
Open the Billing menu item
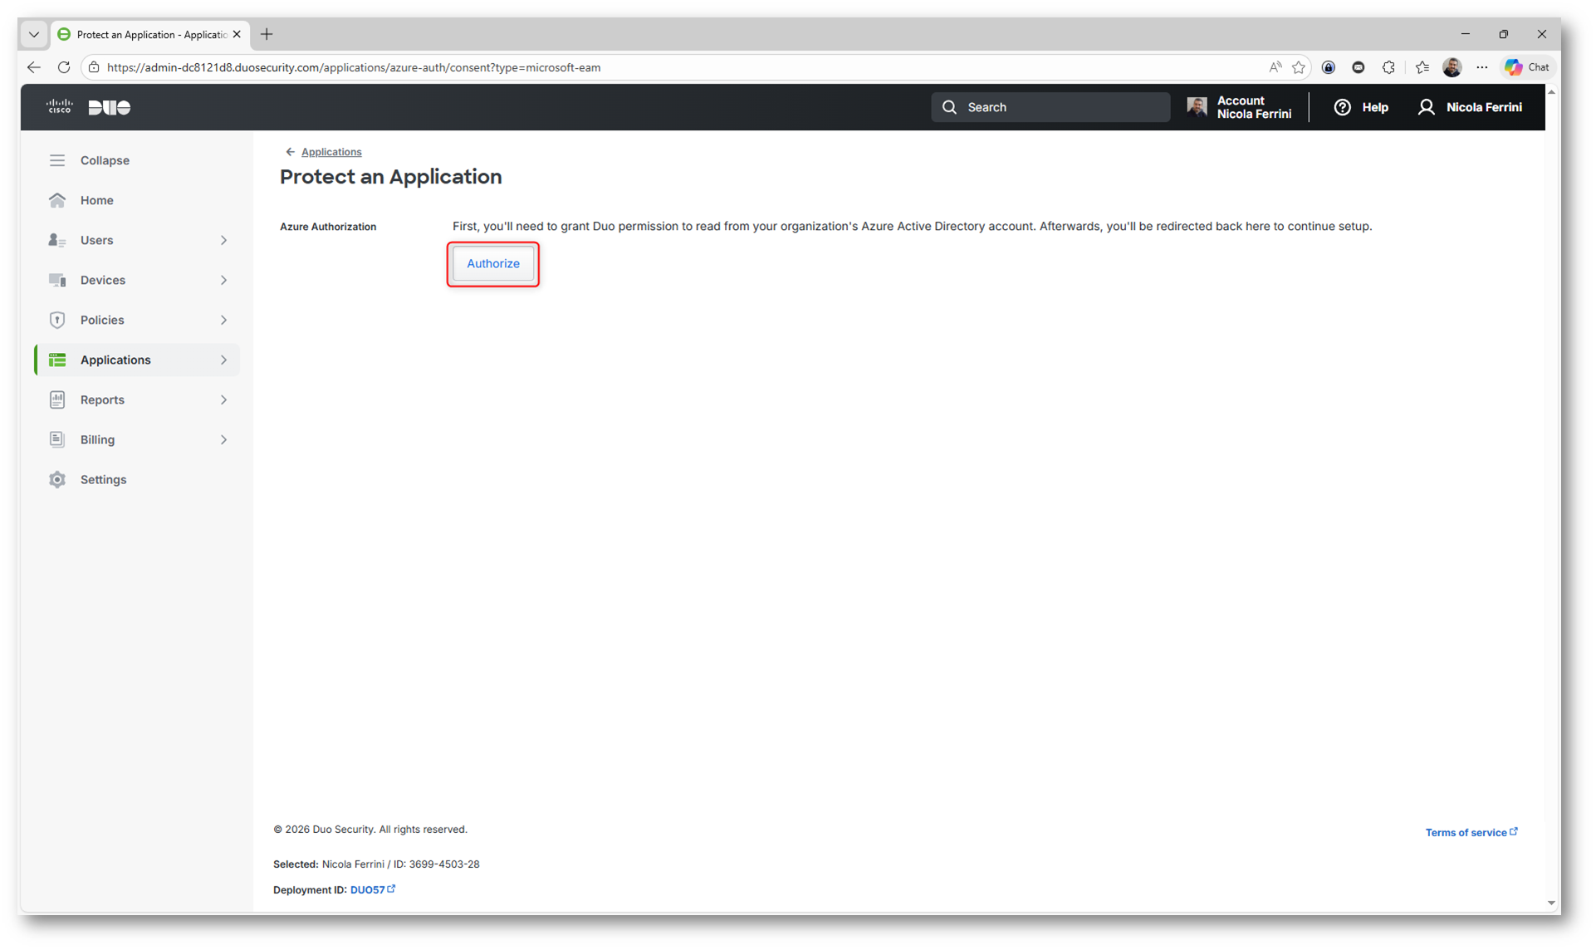(x=97, y=439)
